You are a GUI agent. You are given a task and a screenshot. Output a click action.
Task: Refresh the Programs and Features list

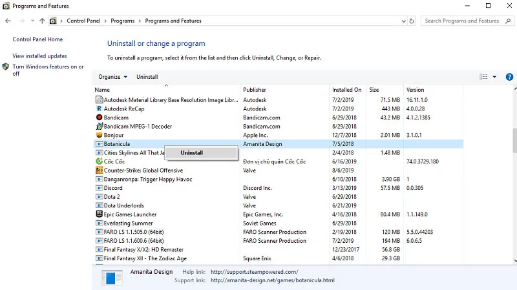coord(412,21)
